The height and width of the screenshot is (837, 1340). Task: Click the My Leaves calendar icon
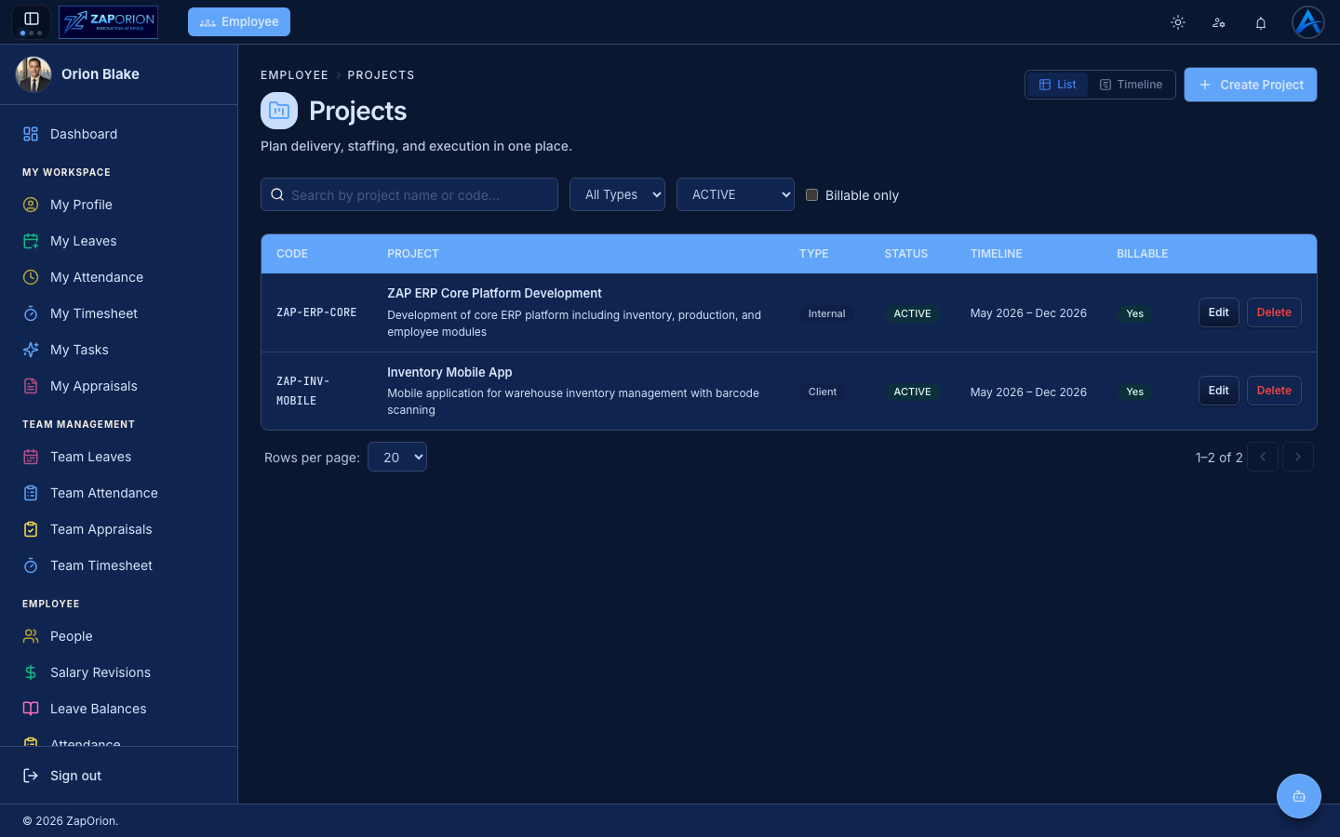click(31, 241)
